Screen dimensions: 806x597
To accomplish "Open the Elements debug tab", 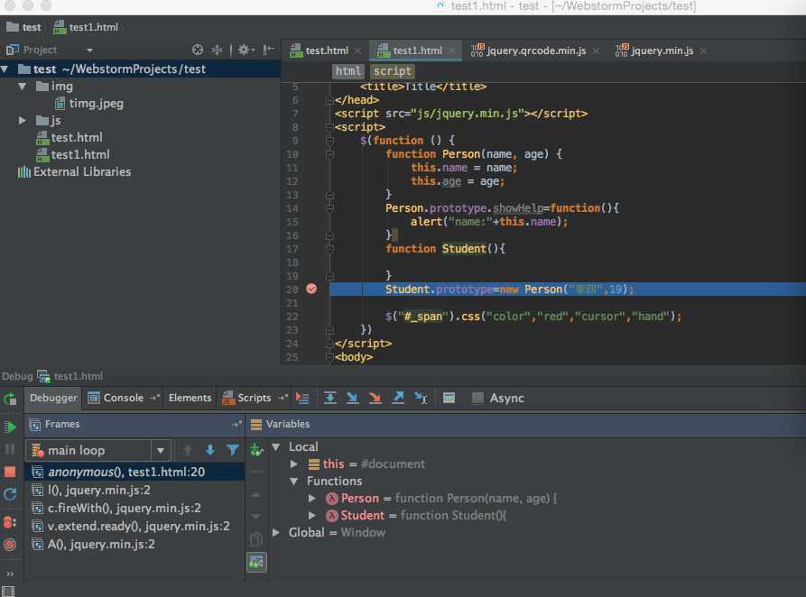I will point(190,398).
